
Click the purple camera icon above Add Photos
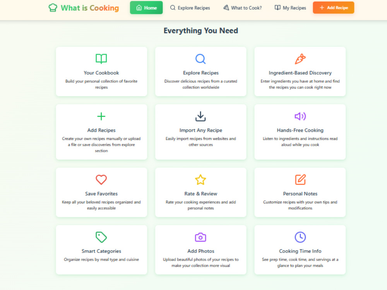(x=200, y=237)
